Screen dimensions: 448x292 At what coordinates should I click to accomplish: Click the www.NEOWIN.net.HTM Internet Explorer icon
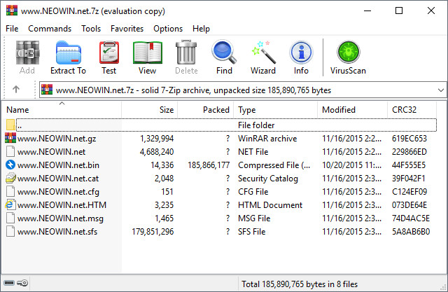coord(10,204)
